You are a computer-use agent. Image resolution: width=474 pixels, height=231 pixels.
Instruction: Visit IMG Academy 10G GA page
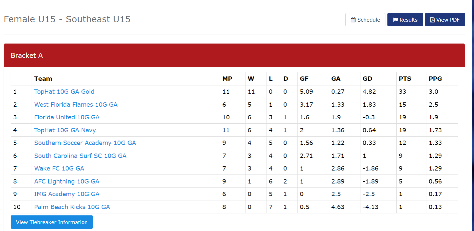67,194
